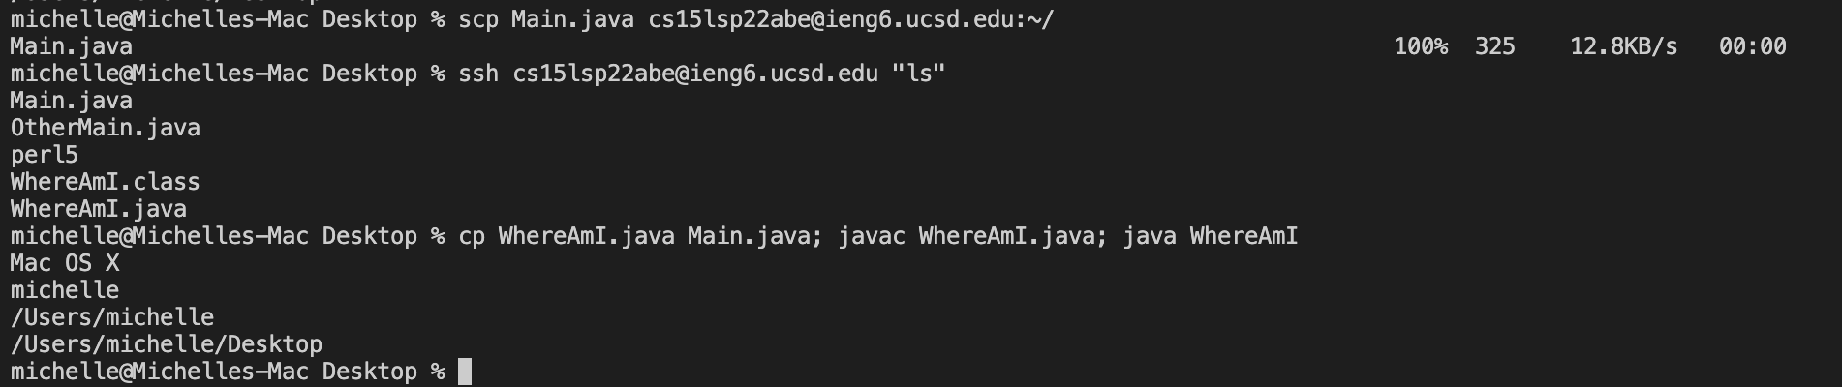Click the WhereAmI.class file entry
The image size is (1842, 387).
point(106,182)
